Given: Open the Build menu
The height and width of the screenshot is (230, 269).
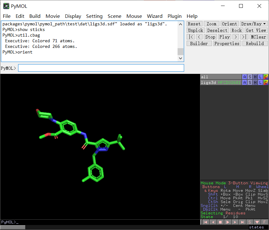Looking at the screenshot, I should pyautogui.click(x=35, y=16).
